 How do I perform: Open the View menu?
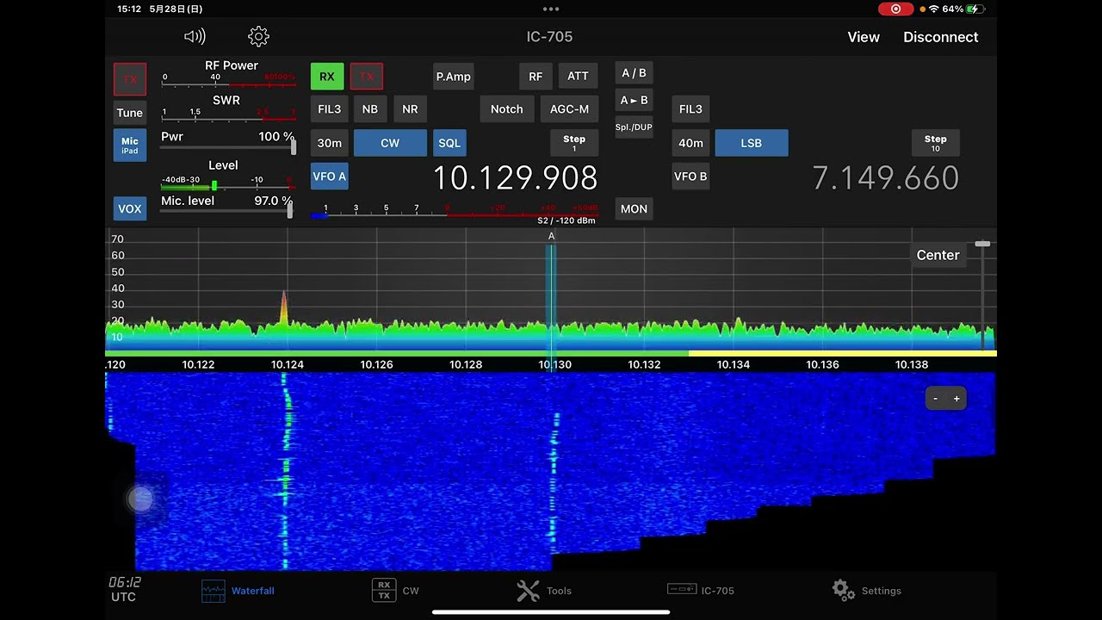click(864, 37)
